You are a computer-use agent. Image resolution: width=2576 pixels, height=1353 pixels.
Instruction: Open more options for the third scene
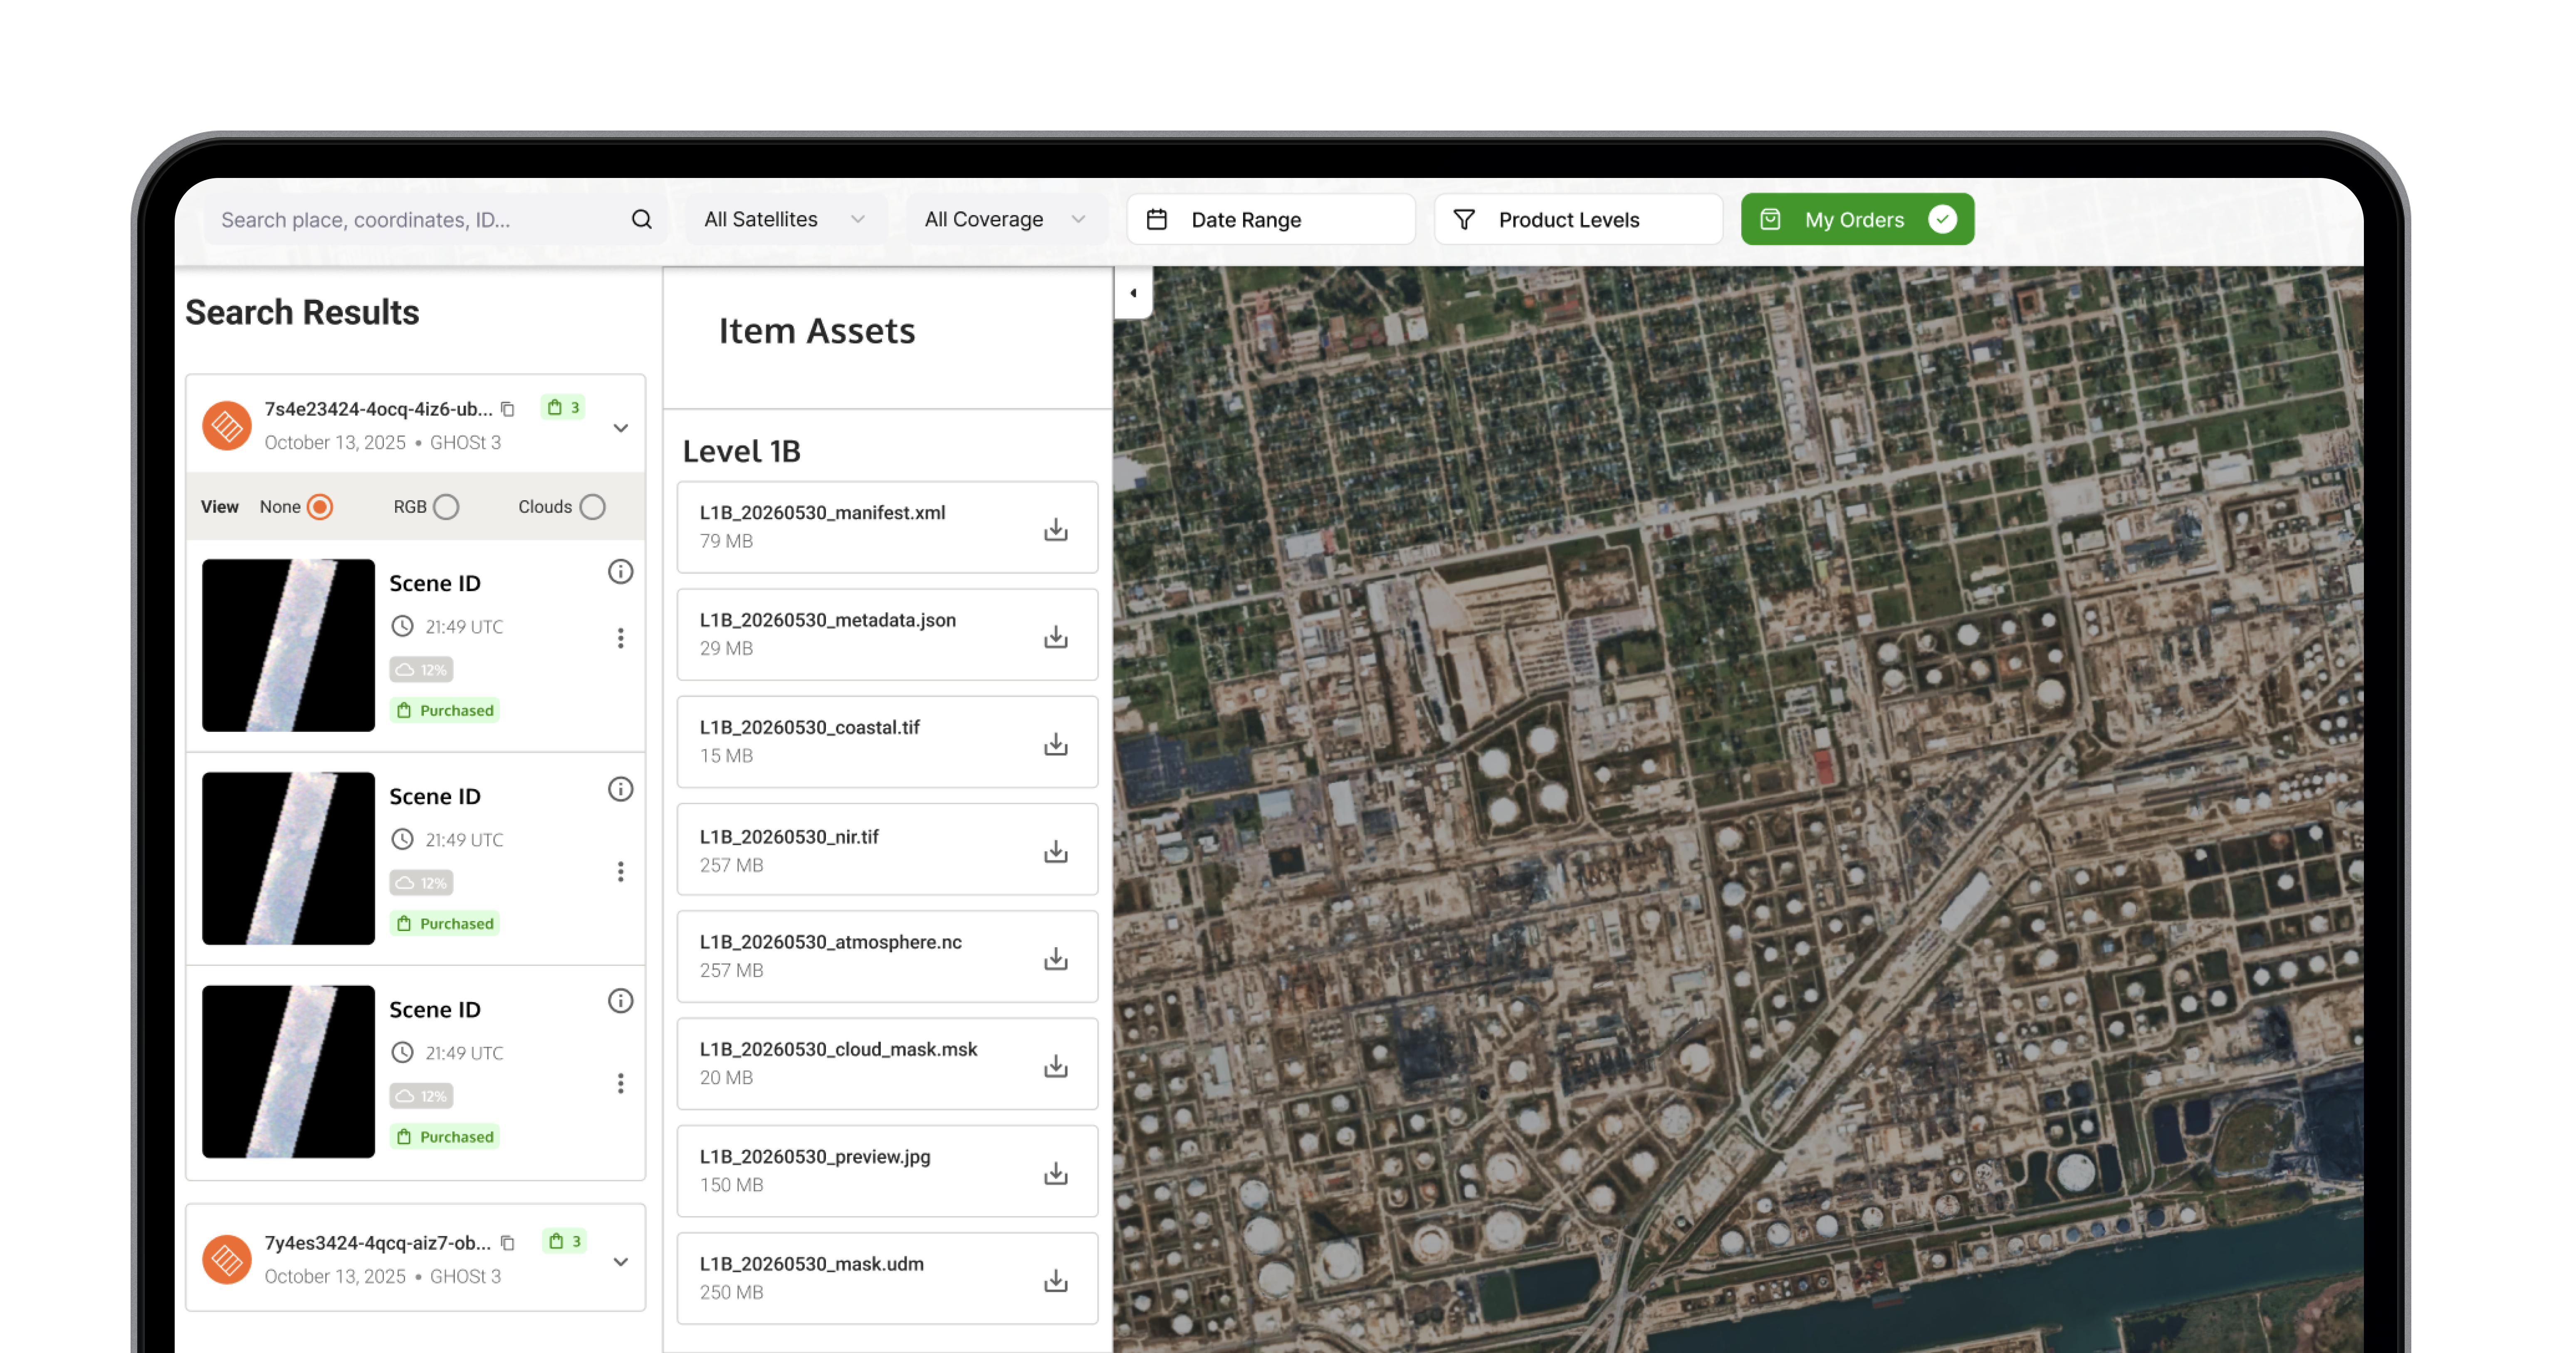[x=621, y=1083]
